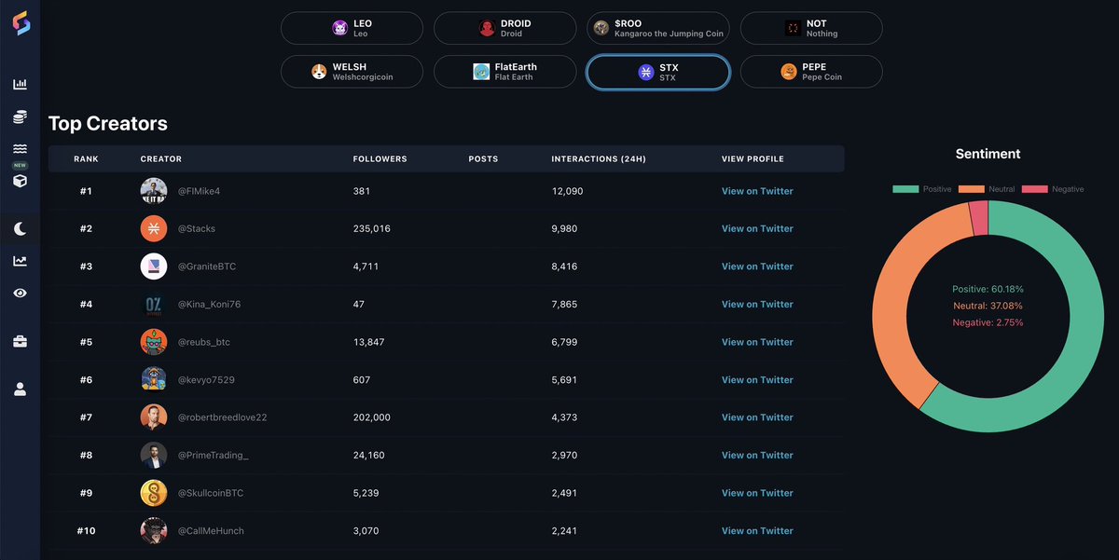This screenshot has width=1119, height=560.
Task: Click the POSTS column header
Action: point(483,159)
